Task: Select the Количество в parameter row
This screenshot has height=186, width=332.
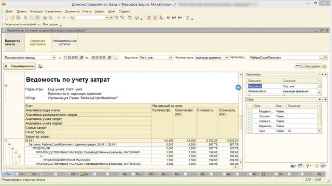Action: 282,91
